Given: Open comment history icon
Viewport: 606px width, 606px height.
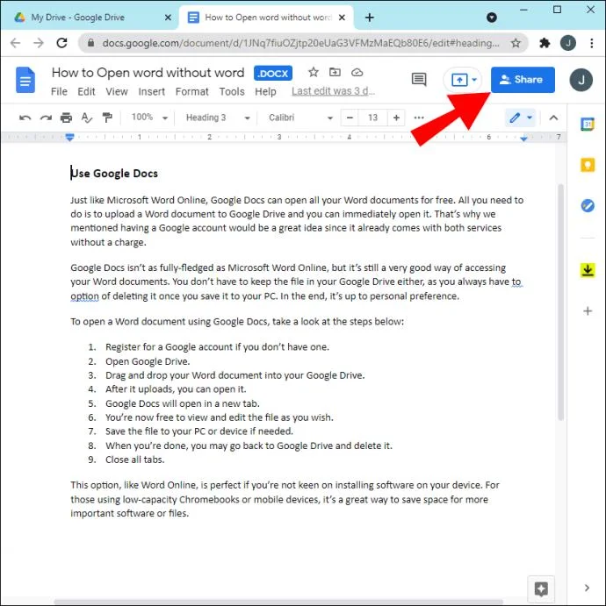Looking at the screenshot, I should click(x=419, y=80).
